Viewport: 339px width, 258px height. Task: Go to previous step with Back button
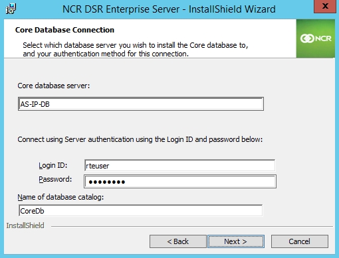(x=178, y=241)
